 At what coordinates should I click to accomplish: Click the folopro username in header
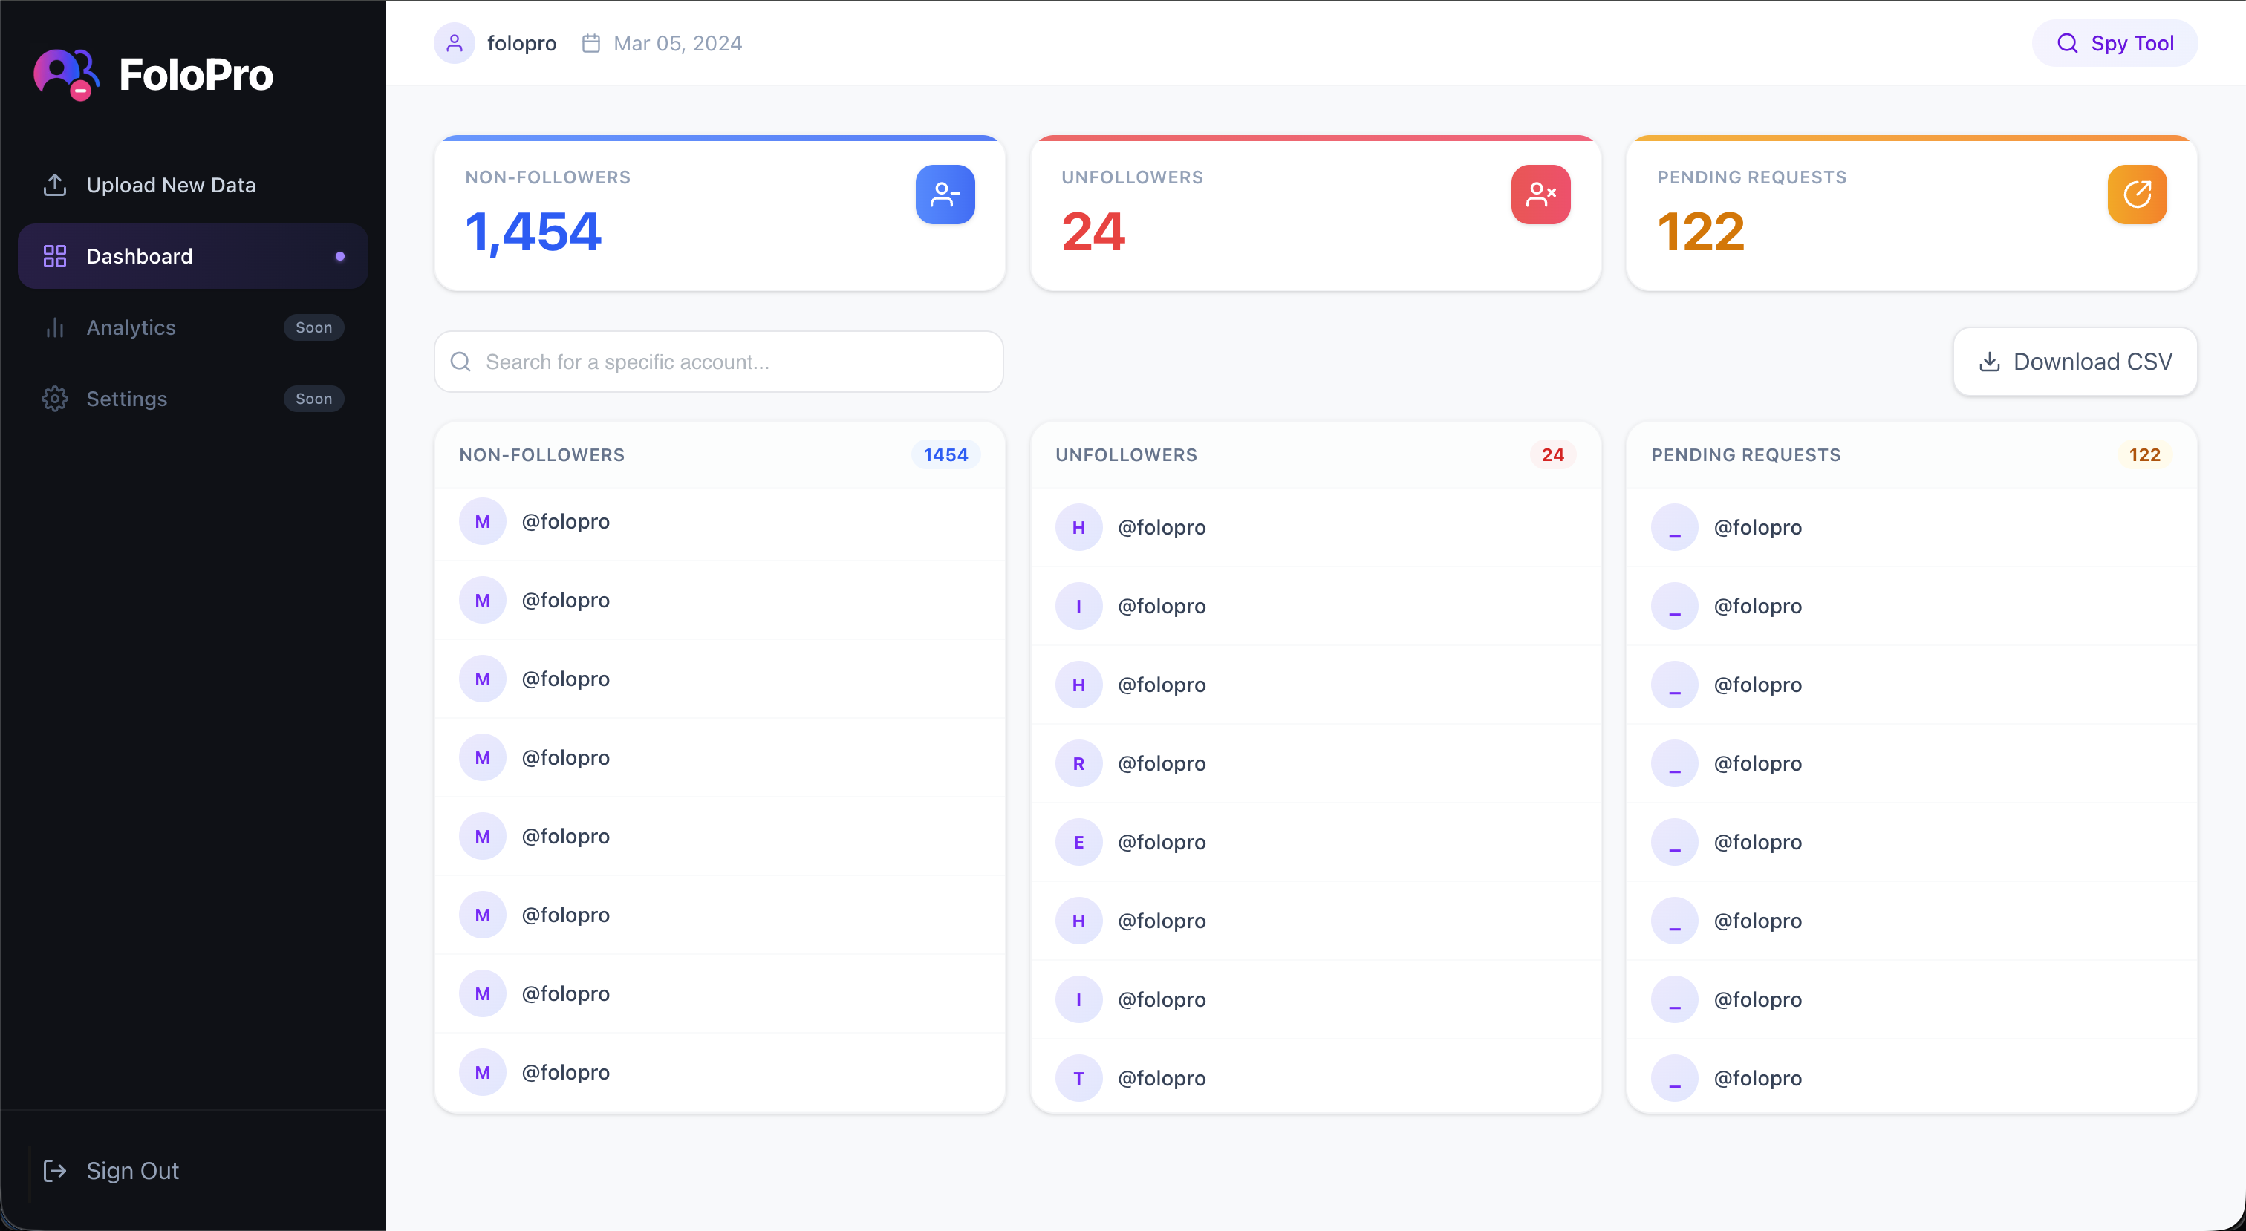tap(521, 43)
